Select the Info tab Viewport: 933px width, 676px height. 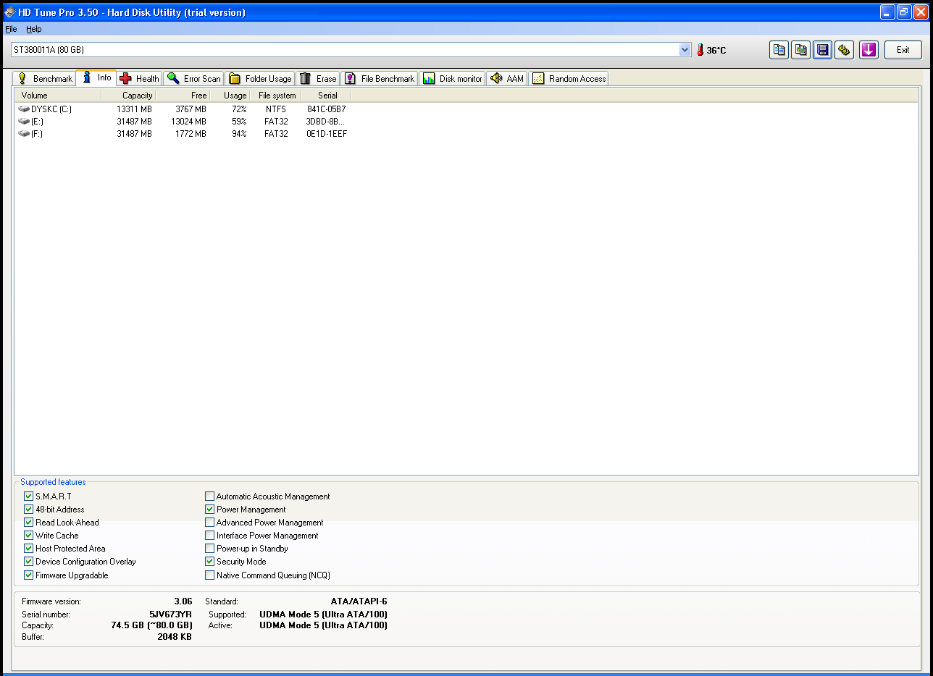pyautogui.click(x=96, y=77)
